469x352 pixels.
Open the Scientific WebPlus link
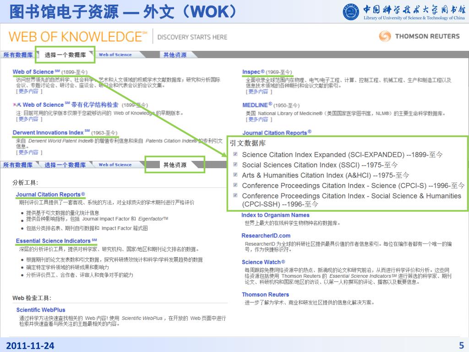tap(41, 310)
